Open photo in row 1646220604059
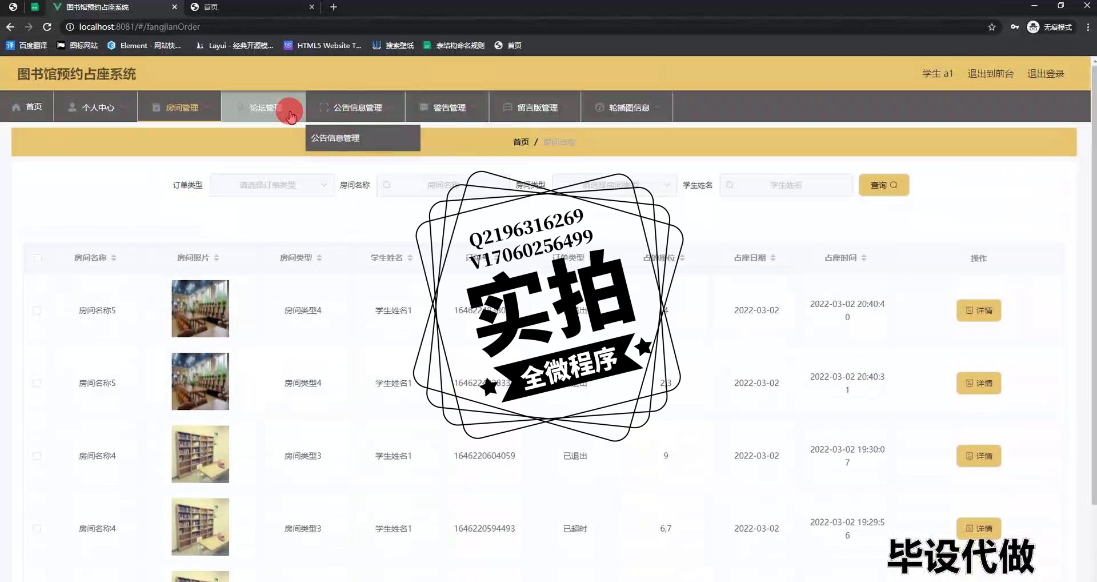The height and width of the screenshot is (582, 1097). coord(200,454)
